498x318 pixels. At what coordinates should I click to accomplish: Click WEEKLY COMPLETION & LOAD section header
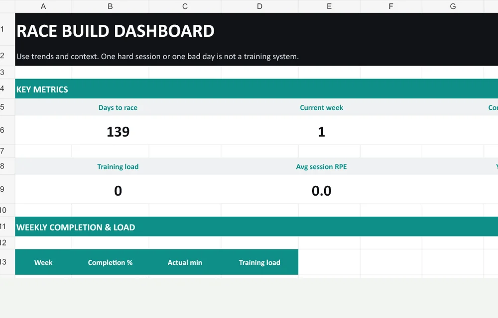[256, 227]
